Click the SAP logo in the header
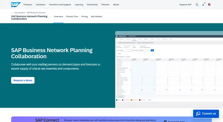 (x=16, y=4)
